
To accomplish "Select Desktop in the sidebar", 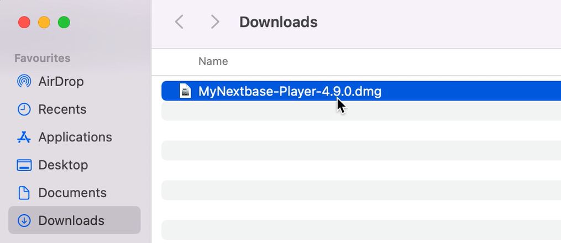I will coord(63,165).
